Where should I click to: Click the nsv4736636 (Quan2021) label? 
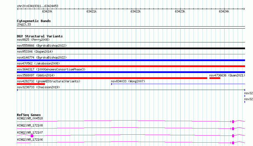point(227,75)
